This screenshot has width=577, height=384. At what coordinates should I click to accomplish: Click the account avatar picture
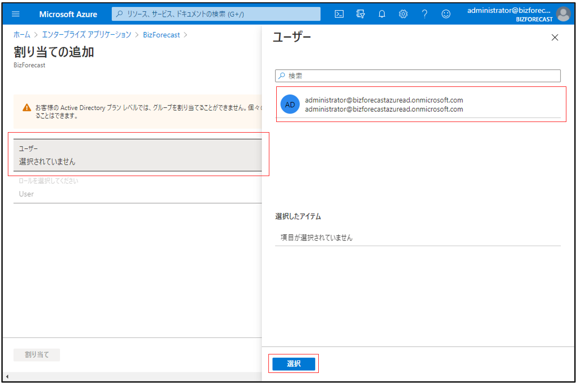pos(563,14)
